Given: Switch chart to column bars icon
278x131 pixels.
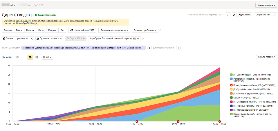Looking at the screenshot, I should coord(37,57).
